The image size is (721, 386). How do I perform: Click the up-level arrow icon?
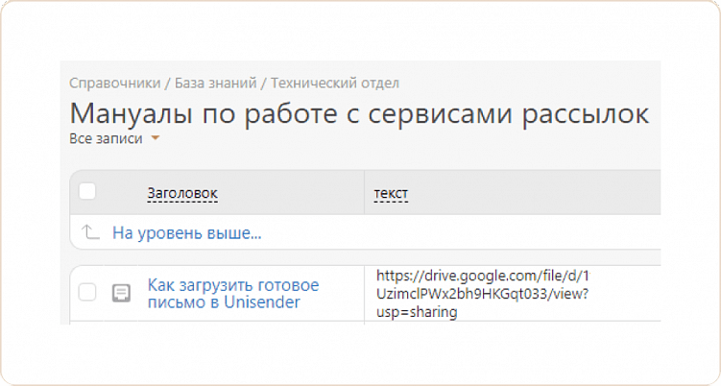pyautogui.click(x=90, y=232)
